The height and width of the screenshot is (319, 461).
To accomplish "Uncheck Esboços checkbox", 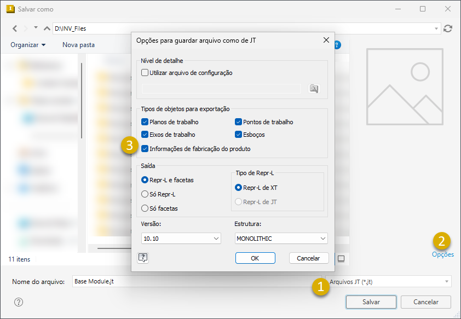I will pos(238,135).
